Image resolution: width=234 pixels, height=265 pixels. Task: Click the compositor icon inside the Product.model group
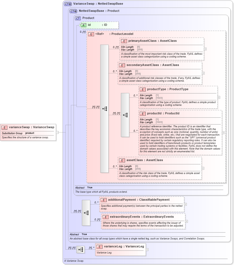[x=104, y=109]
